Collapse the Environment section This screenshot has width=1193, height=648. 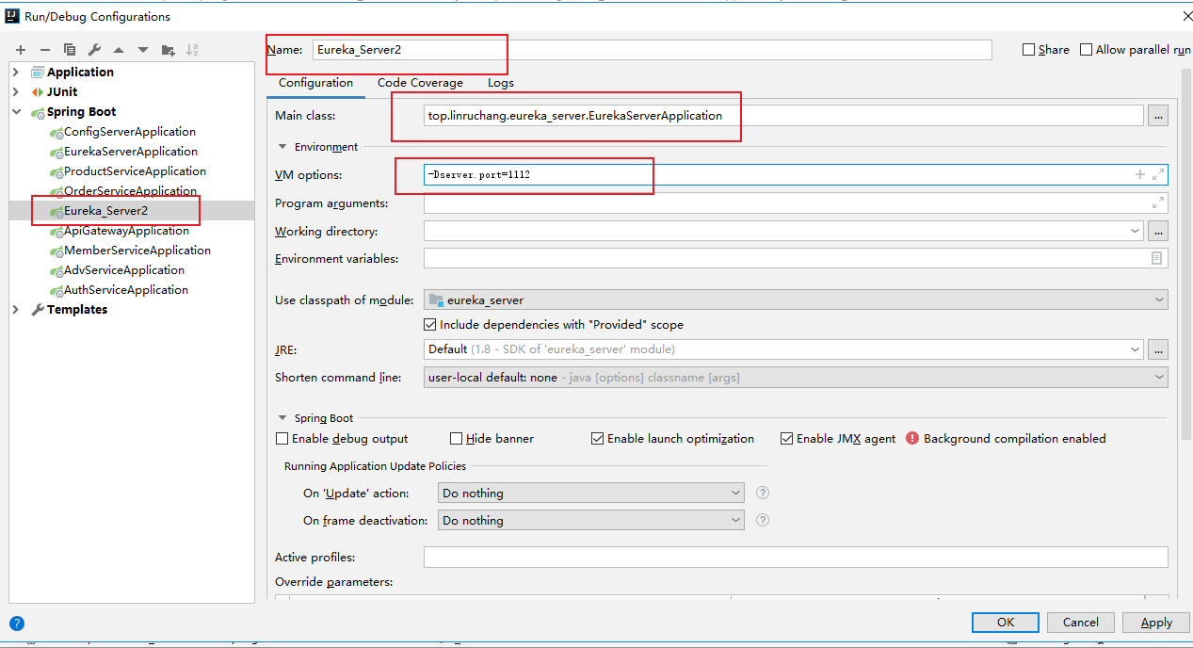point(282,147)
